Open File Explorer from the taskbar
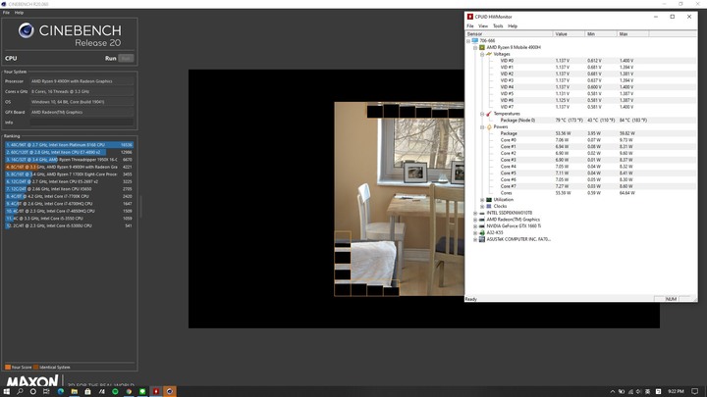This screenshot has height=397, width=707. coord(74,391)
